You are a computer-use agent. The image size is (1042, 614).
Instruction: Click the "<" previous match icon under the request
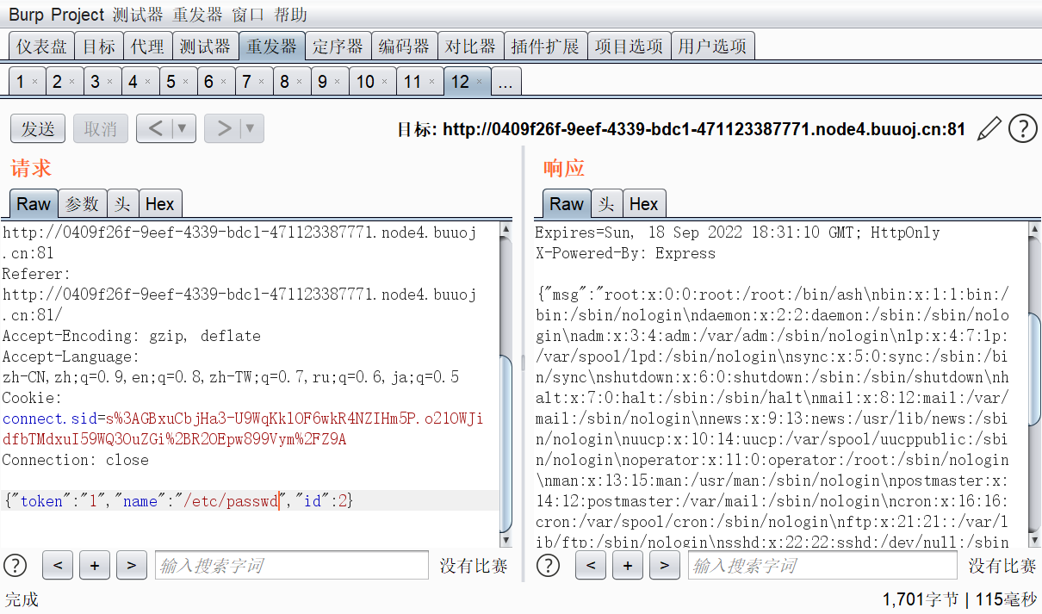pyautogui.click(x=57, y=565)
